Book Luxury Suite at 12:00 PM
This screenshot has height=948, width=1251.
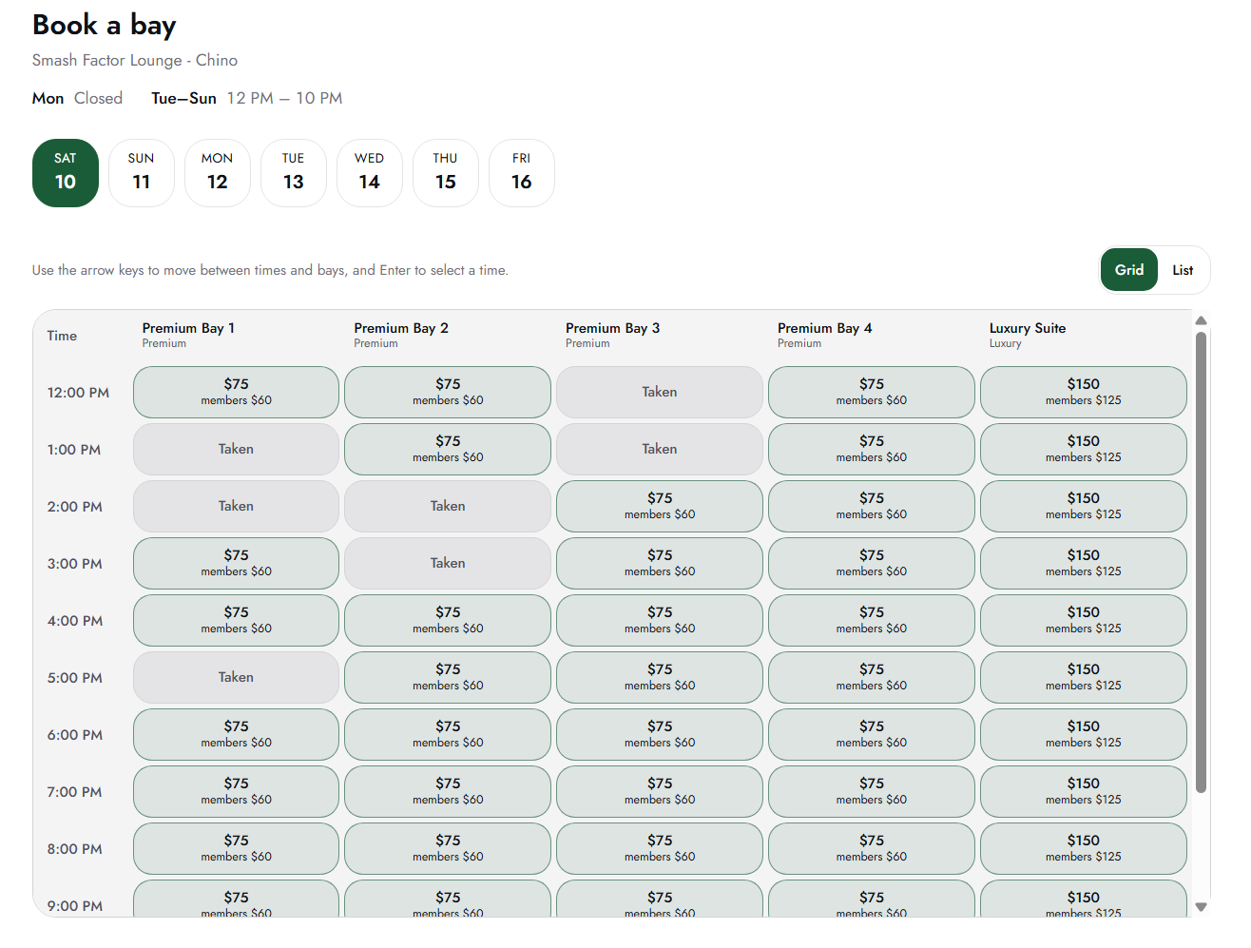click(x=1084, y=392)
